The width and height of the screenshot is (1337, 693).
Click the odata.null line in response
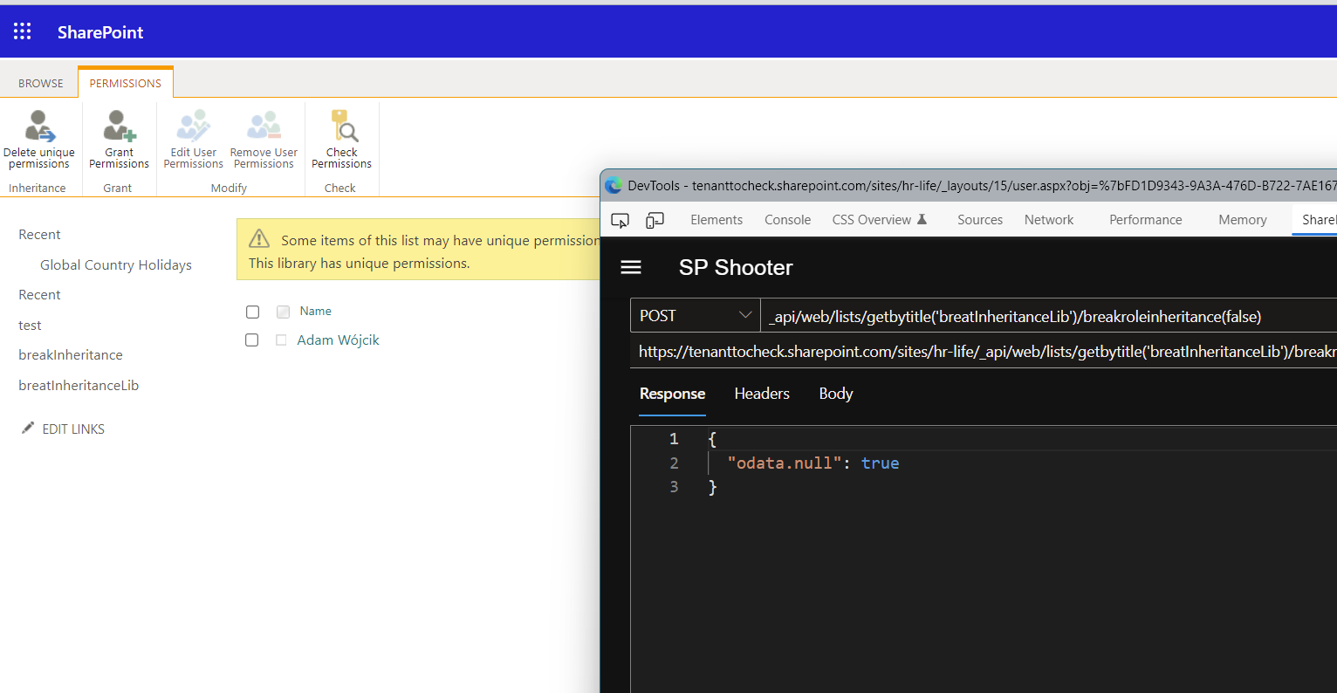812,463
